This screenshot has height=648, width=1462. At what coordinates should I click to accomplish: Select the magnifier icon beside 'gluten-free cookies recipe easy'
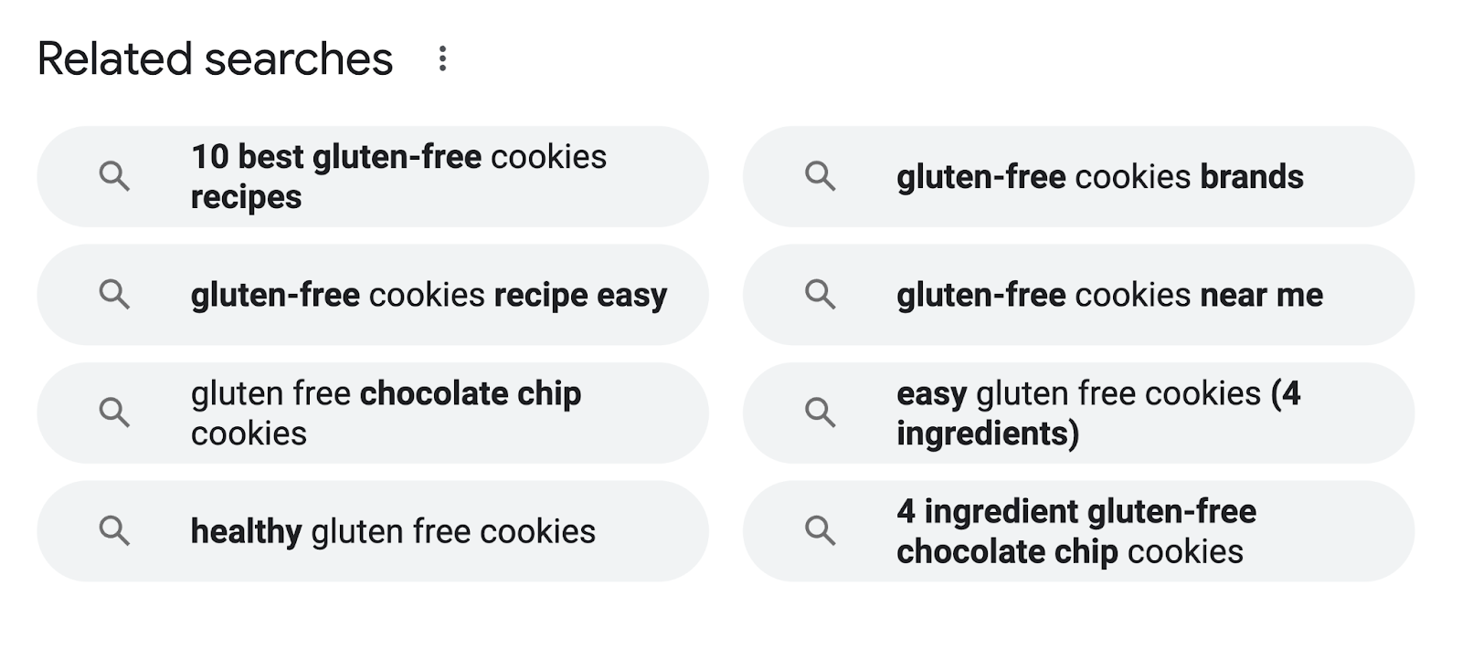[x=115, y=295]
